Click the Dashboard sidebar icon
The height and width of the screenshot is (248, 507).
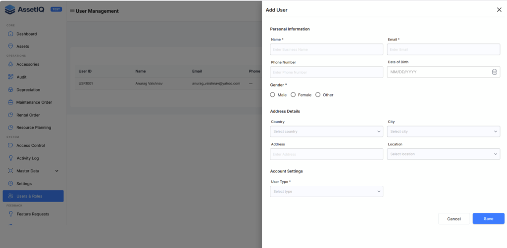pos(10,34)
